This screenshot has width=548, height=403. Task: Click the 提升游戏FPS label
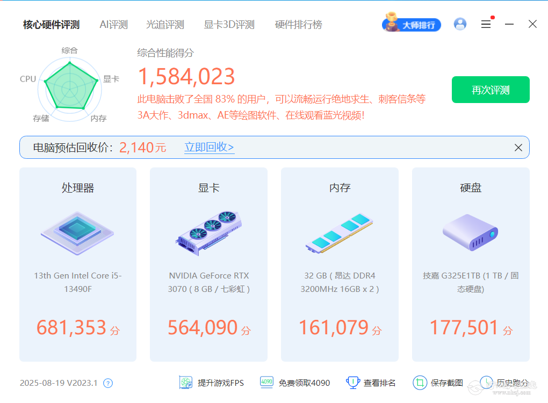pos(221,383)
